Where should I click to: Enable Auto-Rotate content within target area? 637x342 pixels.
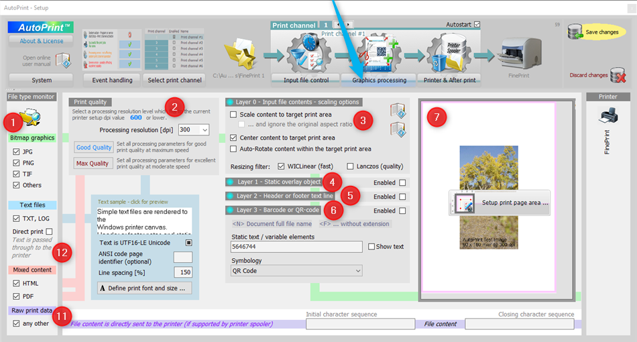tap(233, 149)
